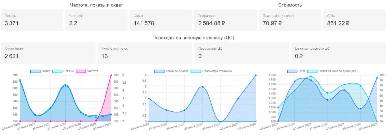Toggle Просмотры страницы legend entry
389x135 pixels.
click(x=212, y=71)
